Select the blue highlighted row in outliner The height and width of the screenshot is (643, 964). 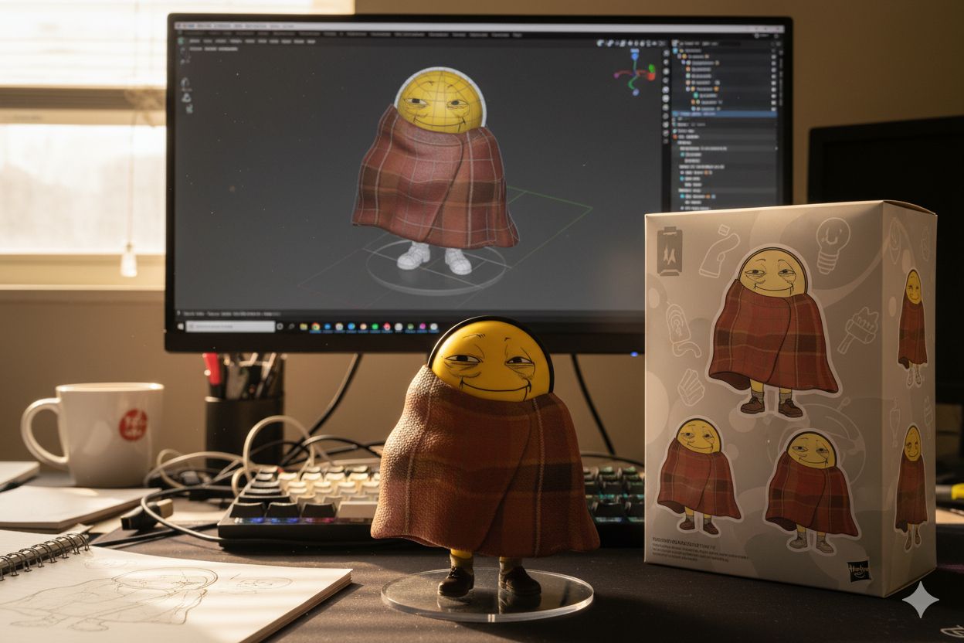(x=724, y=114)
